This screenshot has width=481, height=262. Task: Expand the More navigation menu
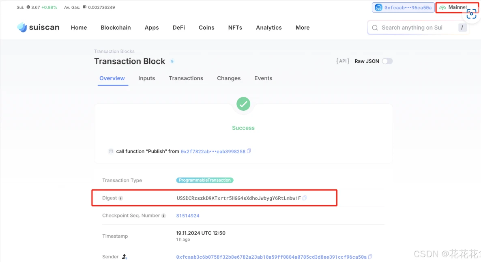coord(303,28)
